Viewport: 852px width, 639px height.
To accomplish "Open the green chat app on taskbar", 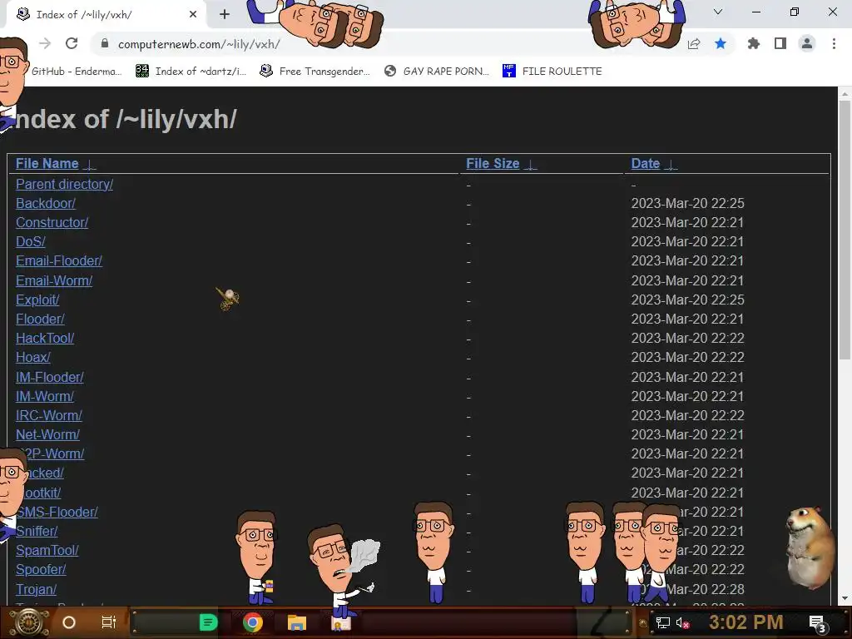I will [x=208, y=622].
